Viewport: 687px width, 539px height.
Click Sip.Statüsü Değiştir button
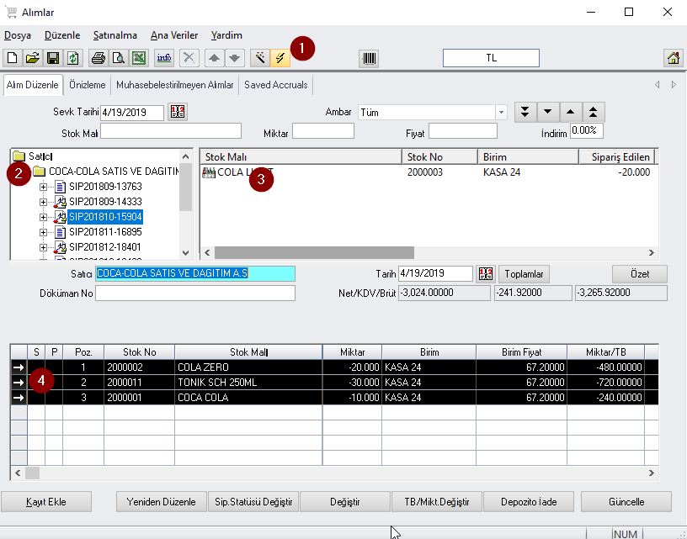(x=253, y=502)
